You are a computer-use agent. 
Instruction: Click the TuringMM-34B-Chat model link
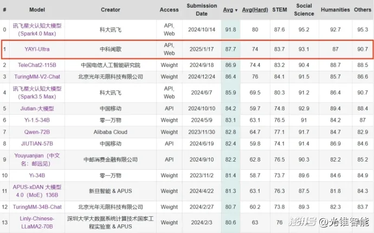coord(37,207)
